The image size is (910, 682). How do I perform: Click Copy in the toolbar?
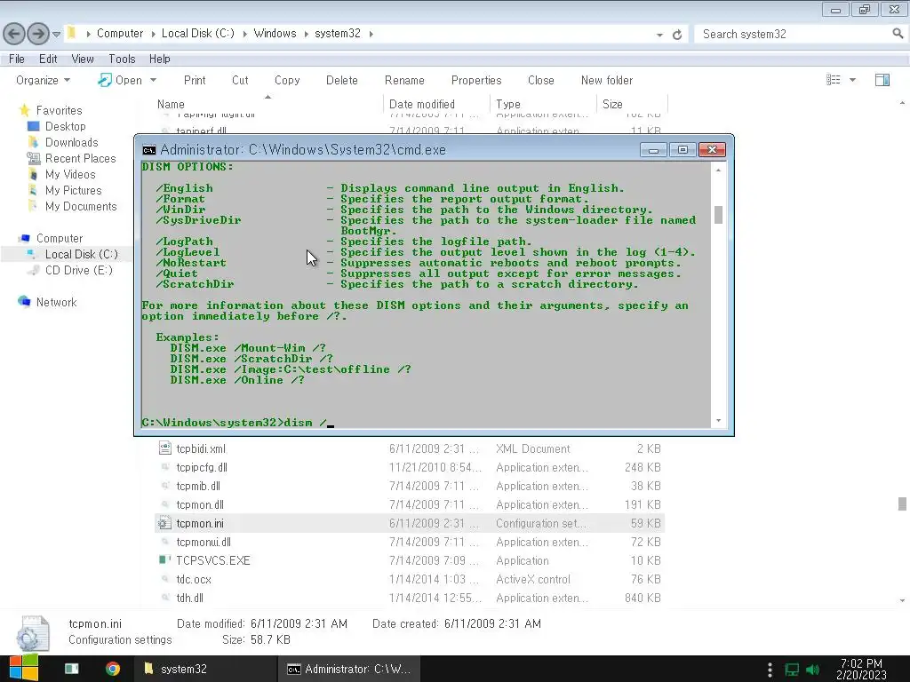(287, 80)
